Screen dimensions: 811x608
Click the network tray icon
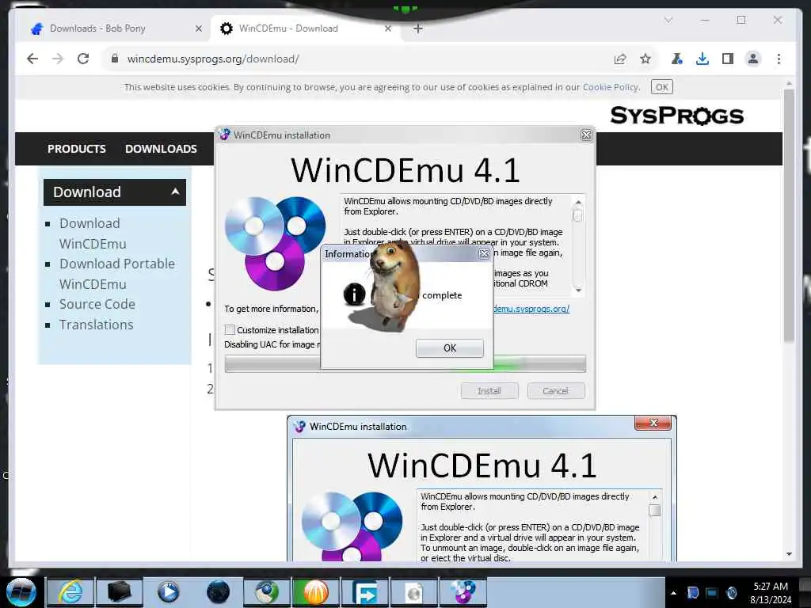(712, 592)
